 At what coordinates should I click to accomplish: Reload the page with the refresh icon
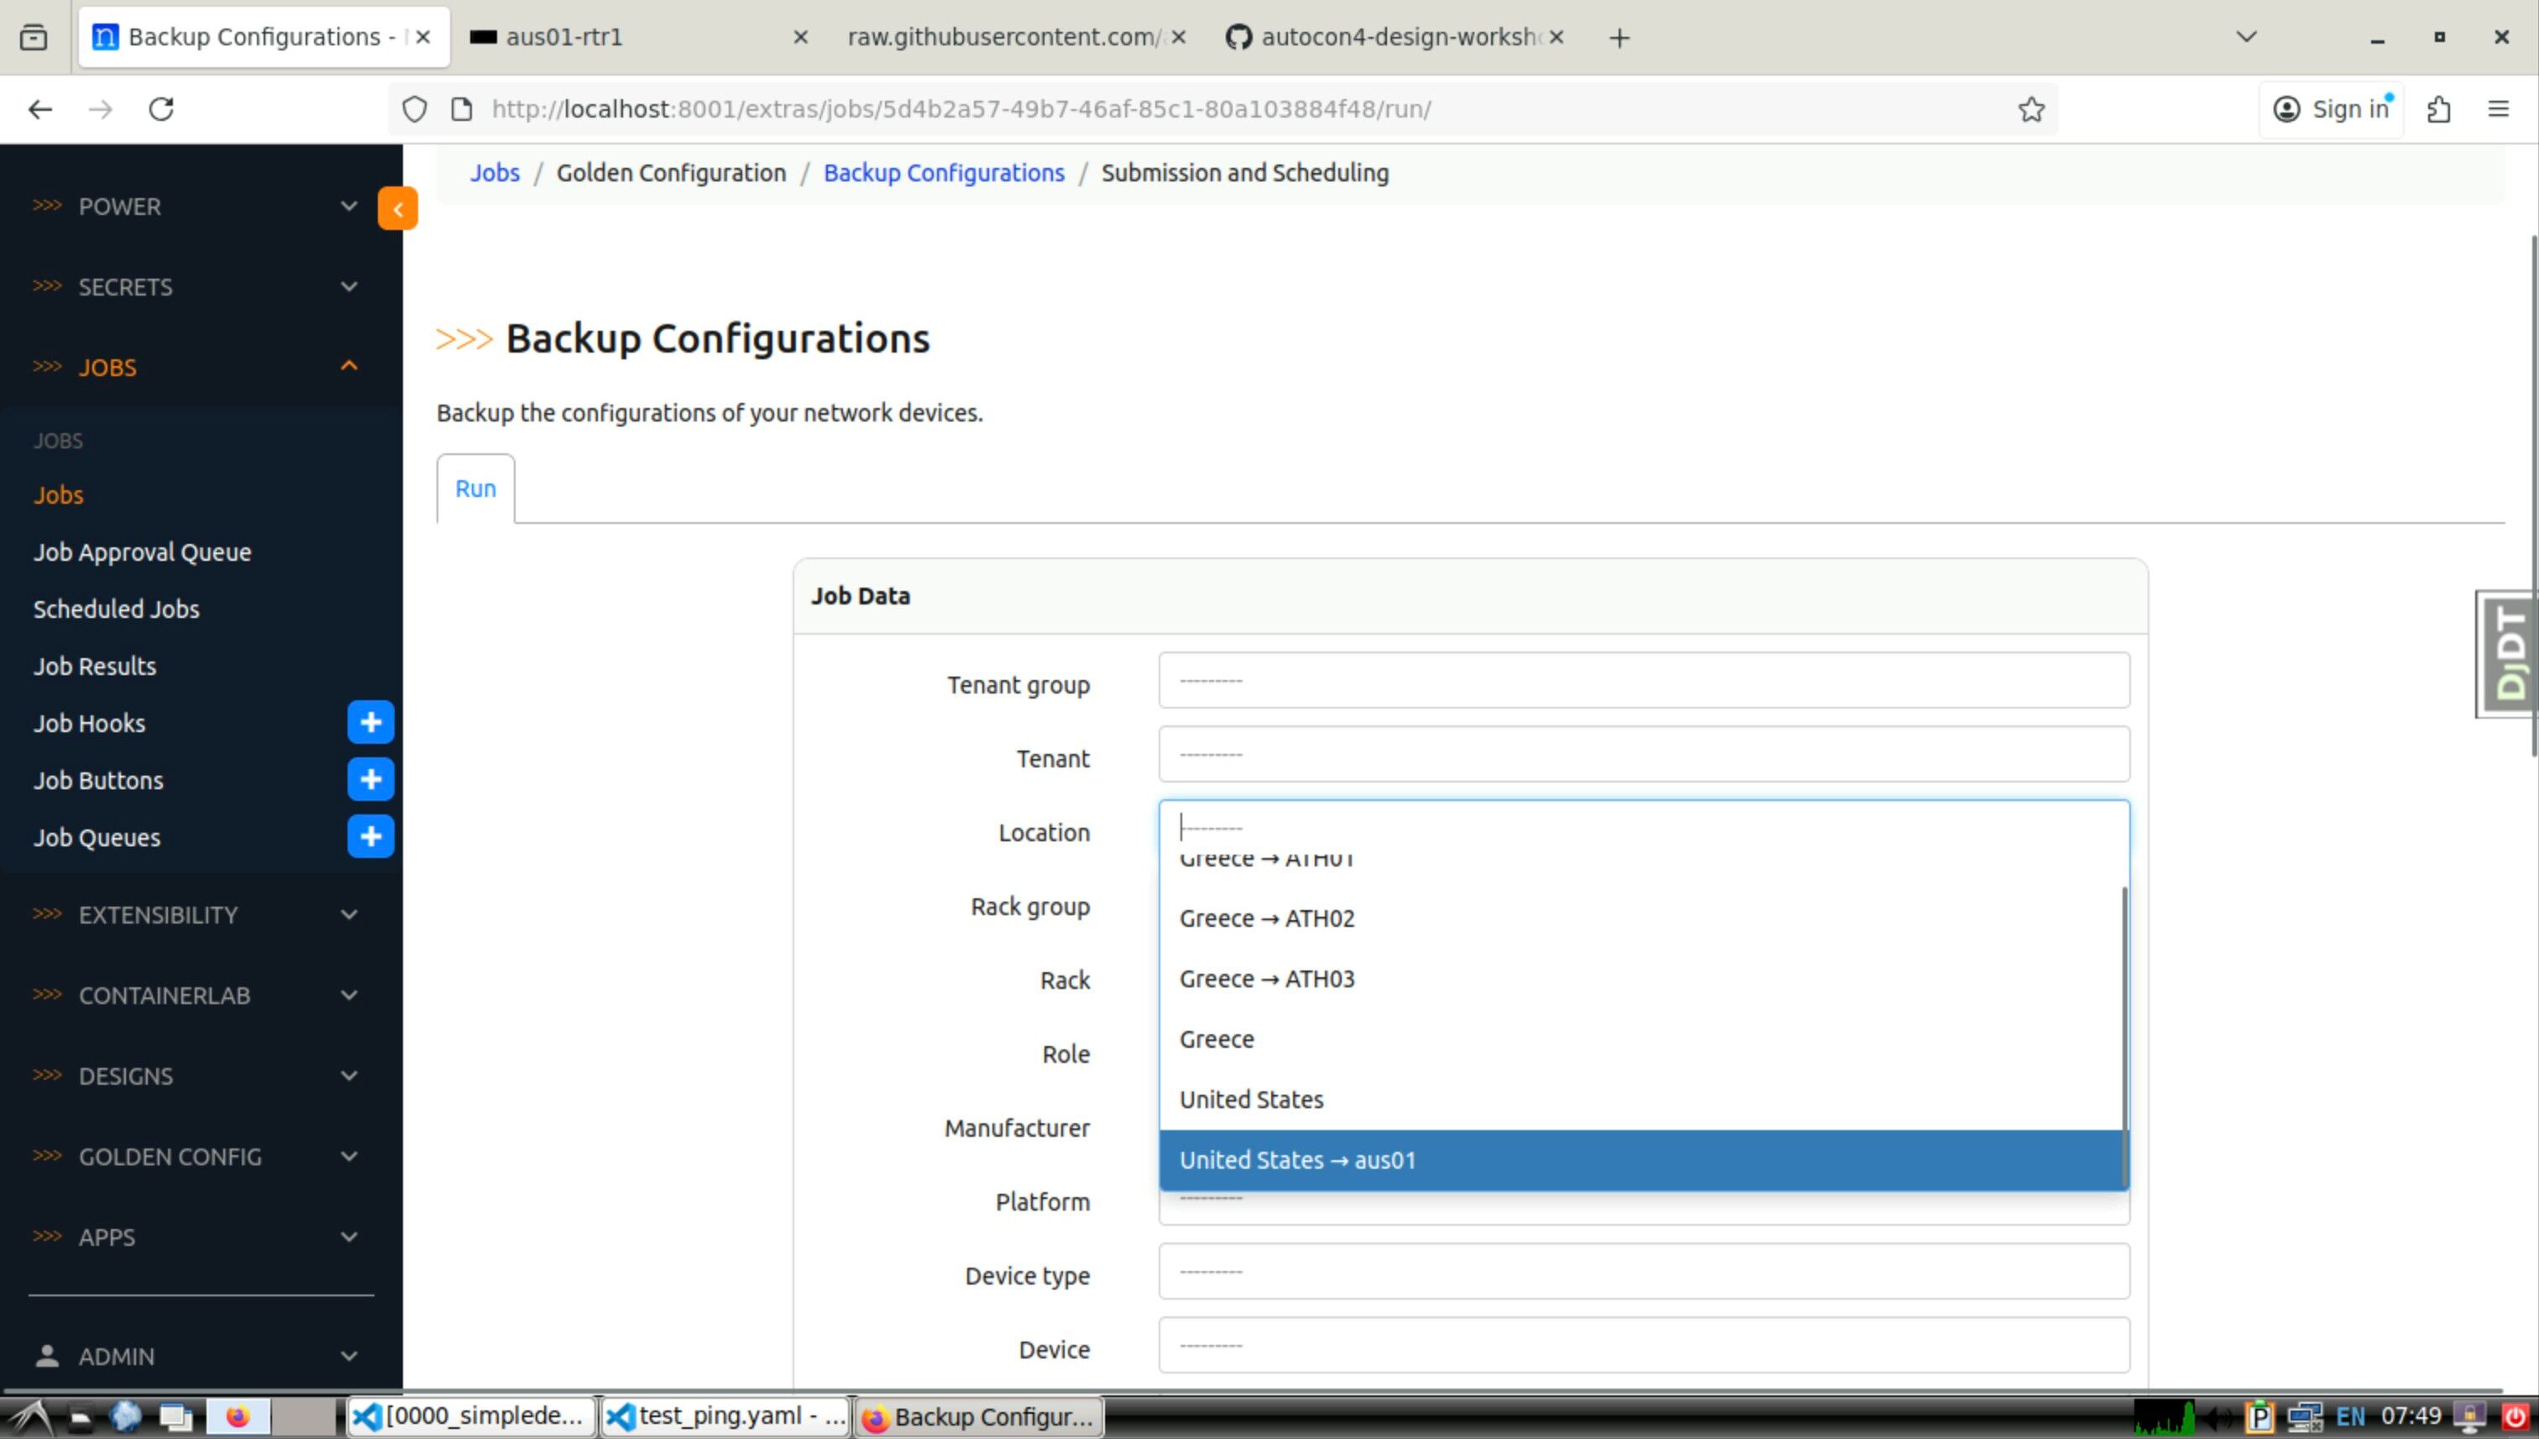[161, 108]
